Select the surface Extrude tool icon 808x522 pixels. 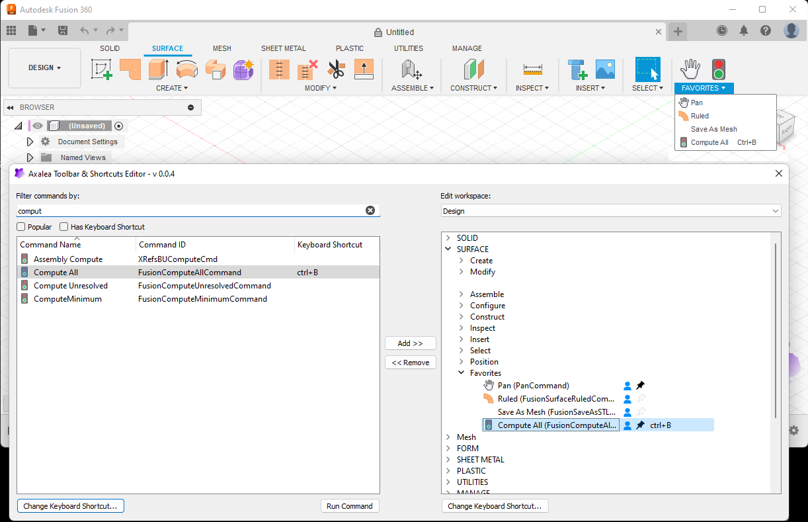tap(159, 69)
